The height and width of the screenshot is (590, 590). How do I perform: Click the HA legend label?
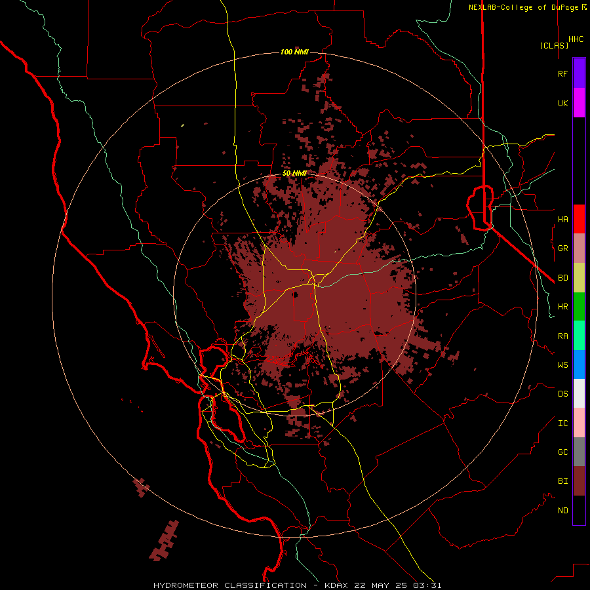click(x=562, y=220)
